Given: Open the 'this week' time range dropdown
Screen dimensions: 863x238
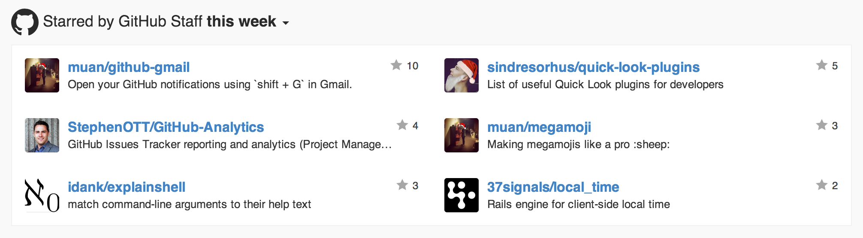Looking at the screenshot, I should point(248,22).
